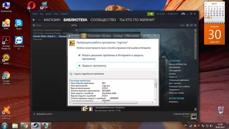229x129 pixels.
Task: Open the Страница в магазине link
Action: click(179, 80)
